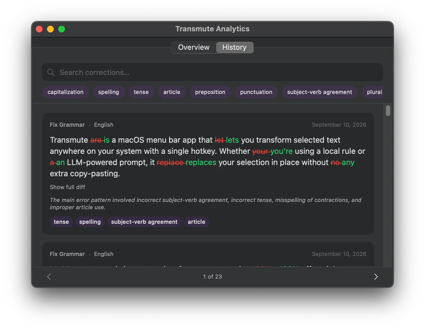Screen dimensions: 425x329
Task: Click the tense tag on the first card
Action: (x=61, y=222)
